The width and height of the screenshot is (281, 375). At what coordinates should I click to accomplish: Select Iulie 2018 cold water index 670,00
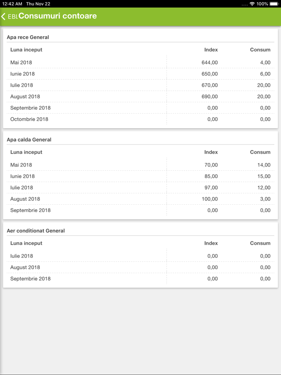[210, 85]
